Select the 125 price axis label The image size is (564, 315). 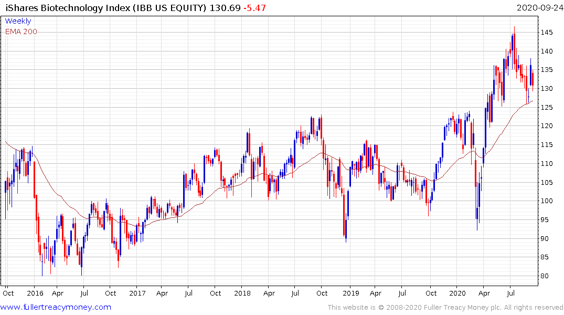point(547,107)
